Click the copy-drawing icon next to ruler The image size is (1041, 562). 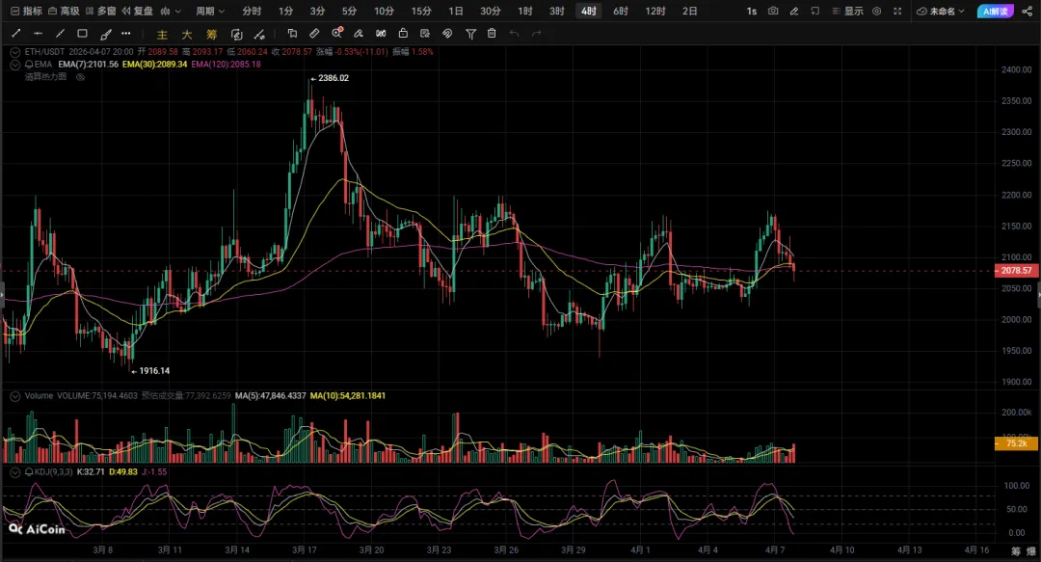click(x=292, y=33)
